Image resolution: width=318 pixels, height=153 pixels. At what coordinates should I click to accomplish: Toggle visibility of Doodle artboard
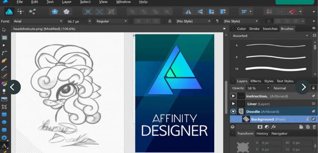coord(314,111)
